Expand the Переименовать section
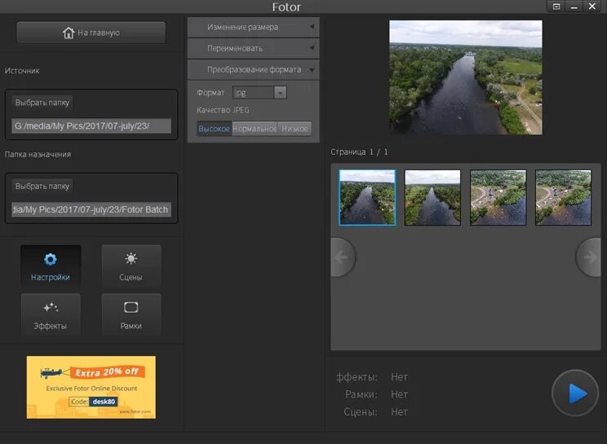The image size is (607, 444). click(253, 48)
